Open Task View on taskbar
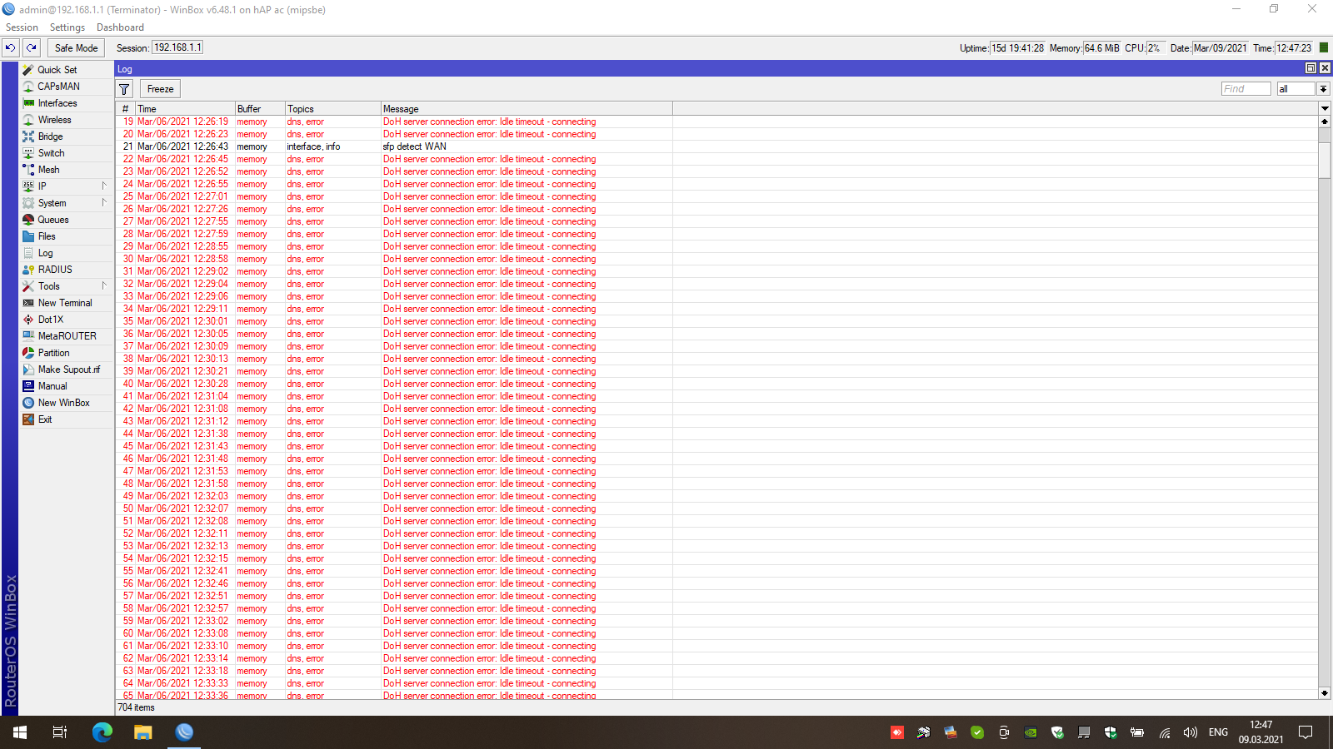The image size is (1333, 749). 60,732
